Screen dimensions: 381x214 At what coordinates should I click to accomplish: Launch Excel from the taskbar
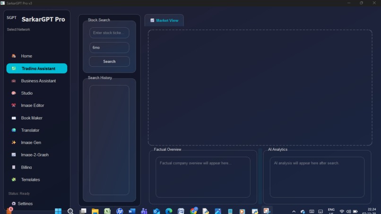pos(107,211)
